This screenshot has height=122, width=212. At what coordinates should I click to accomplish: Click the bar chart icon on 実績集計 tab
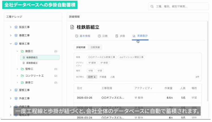click(x=134, y=36)
